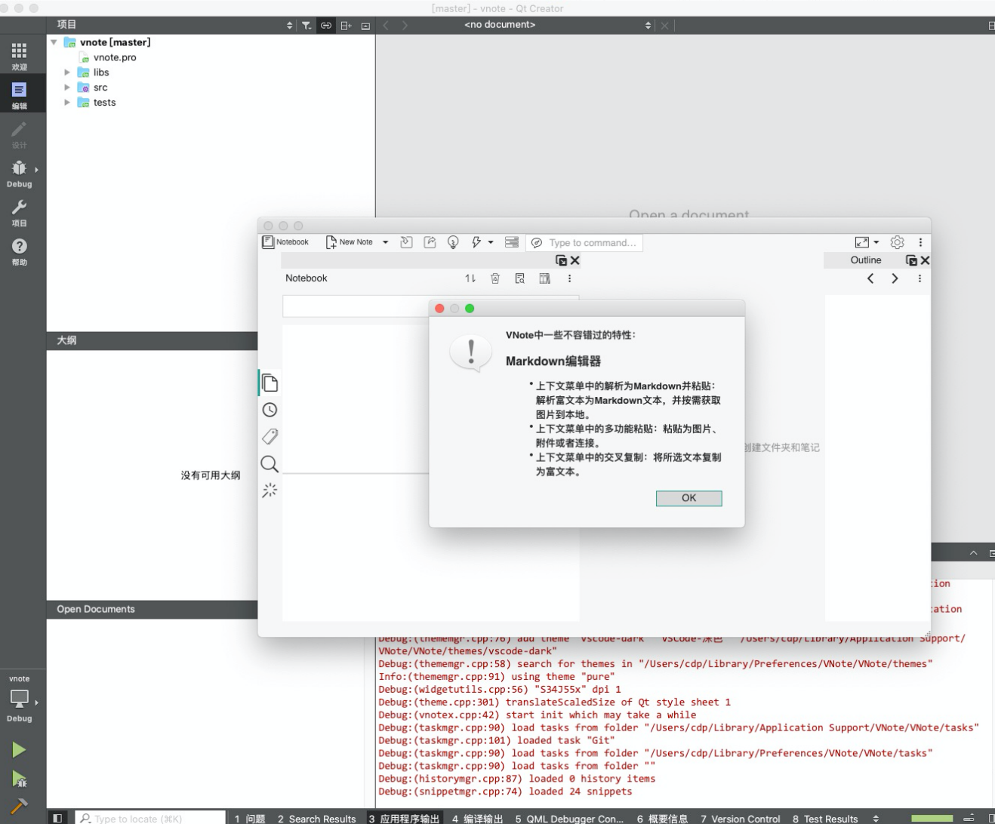The width and height of the screenshot is (995, 824).
Task: Click the bookshelf view icon in Notebook panel
Action: tap(544, 278)
